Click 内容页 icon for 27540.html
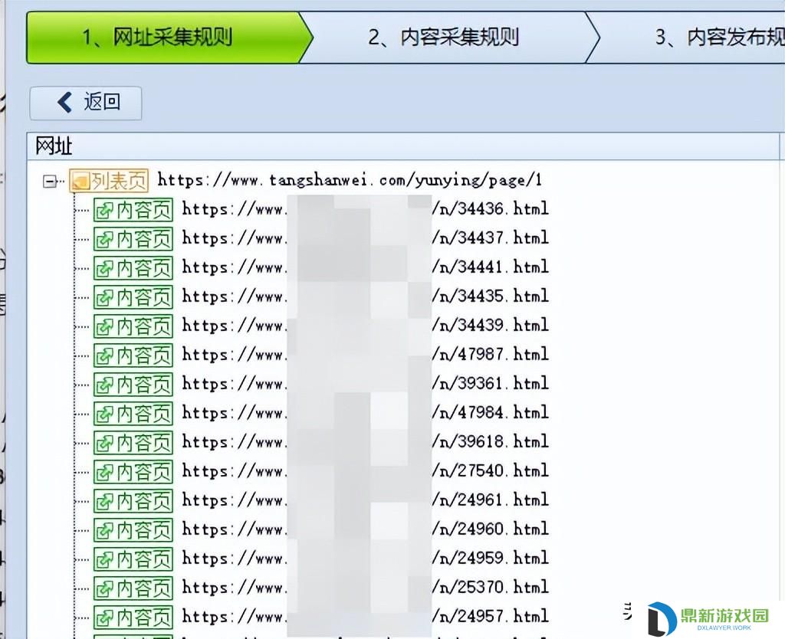The width and height of the screenshot is (785, 639). [x=133, y=471]
